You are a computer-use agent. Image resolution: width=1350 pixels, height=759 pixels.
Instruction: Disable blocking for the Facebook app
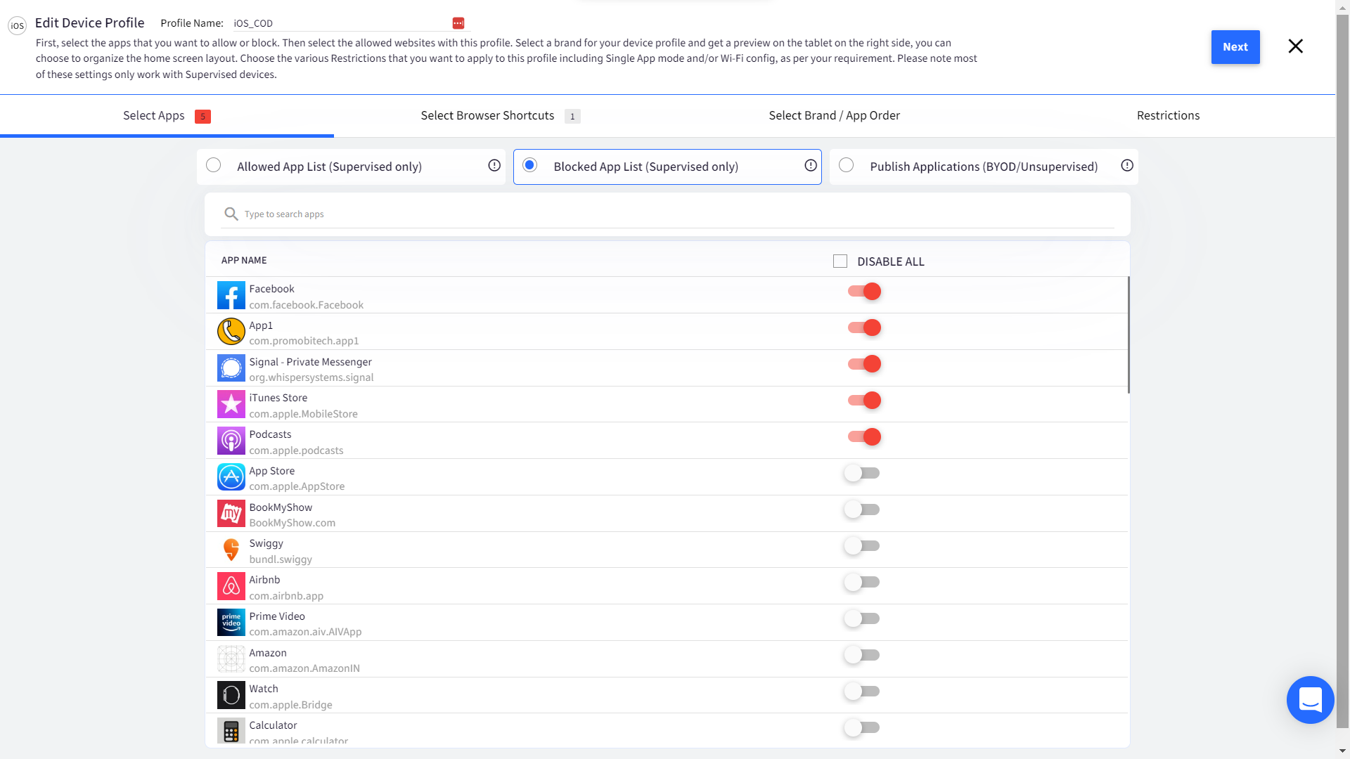point(863,291)
